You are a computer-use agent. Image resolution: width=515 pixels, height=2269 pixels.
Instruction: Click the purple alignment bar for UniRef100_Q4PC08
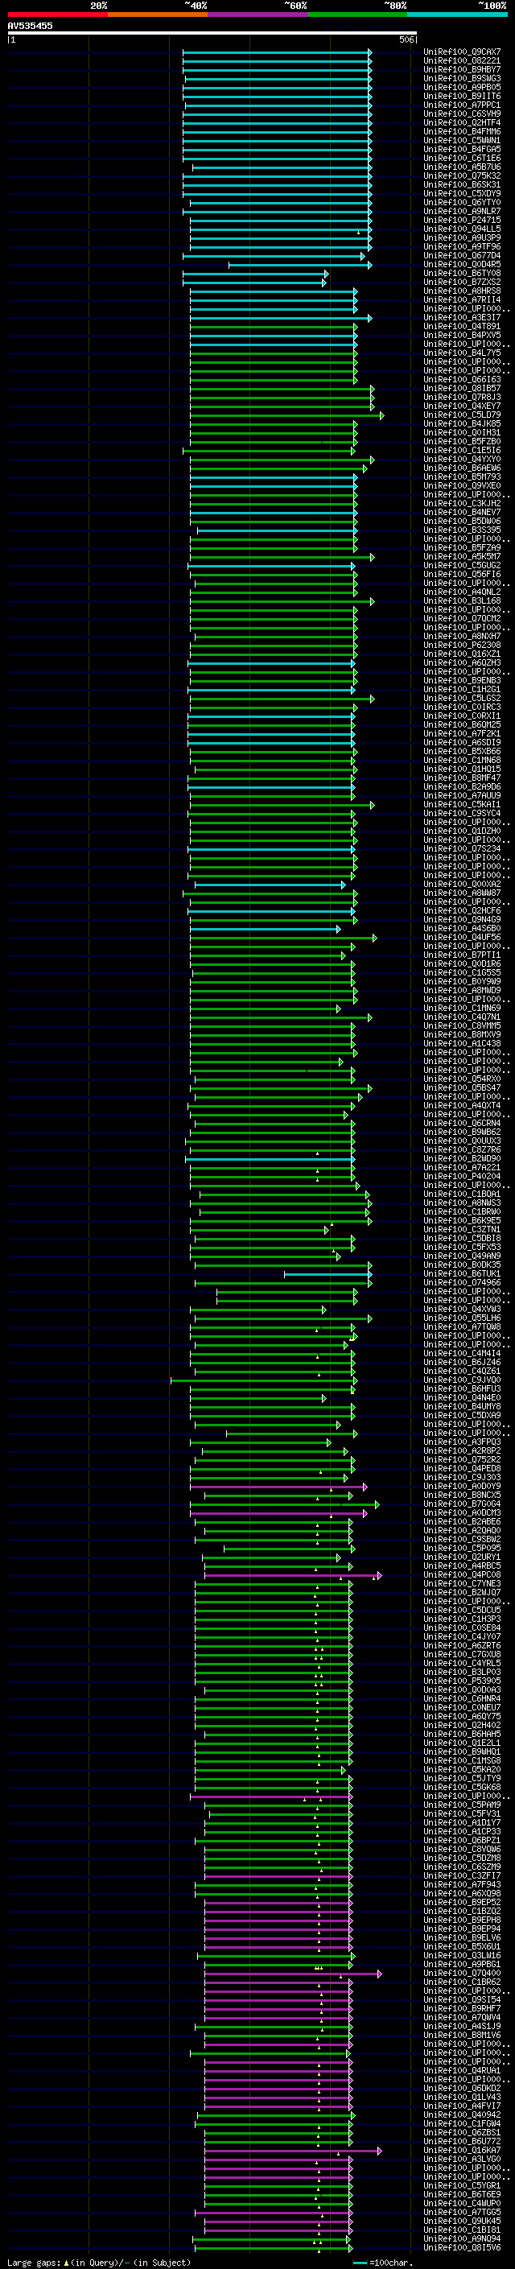293,1575
